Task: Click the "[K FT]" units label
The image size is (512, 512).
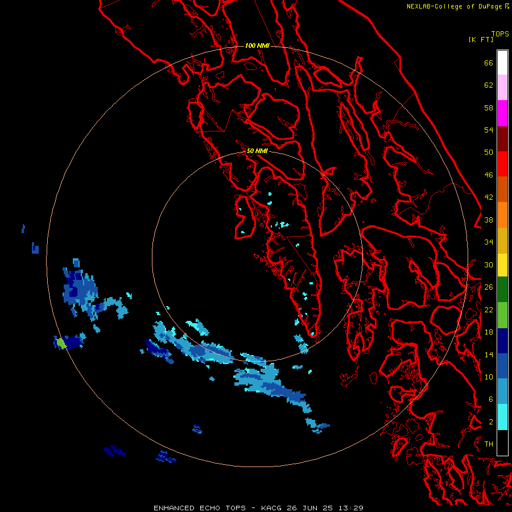Action: (x=481, y=40)
